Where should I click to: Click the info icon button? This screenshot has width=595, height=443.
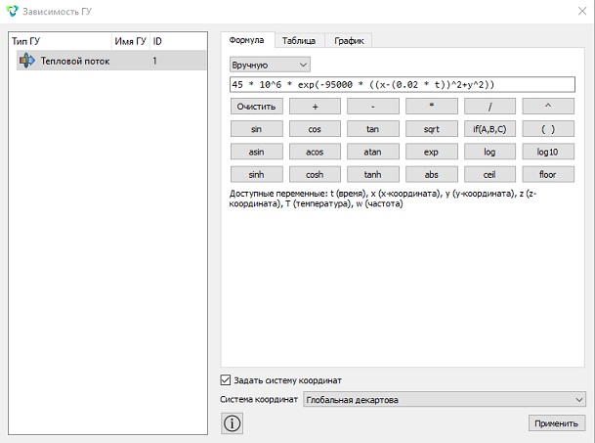(232, 423)
